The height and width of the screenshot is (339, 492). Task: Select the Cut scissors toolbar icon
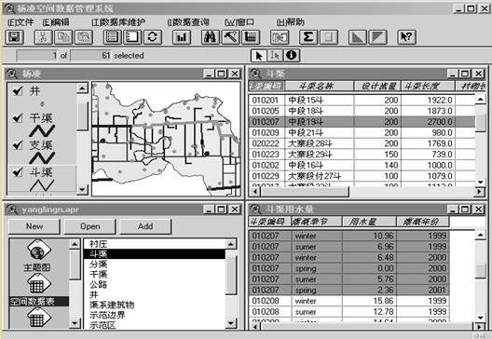click(43, 37)
